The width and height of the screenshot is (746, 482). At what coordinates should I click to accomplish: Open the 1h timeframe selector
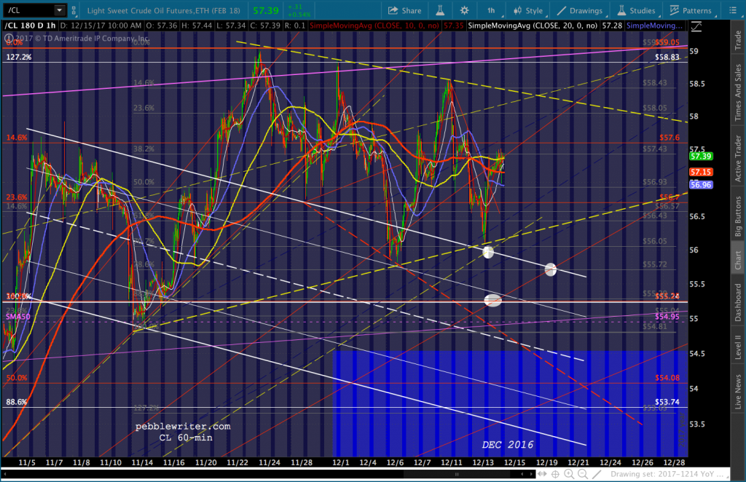[x=491, y=10]
